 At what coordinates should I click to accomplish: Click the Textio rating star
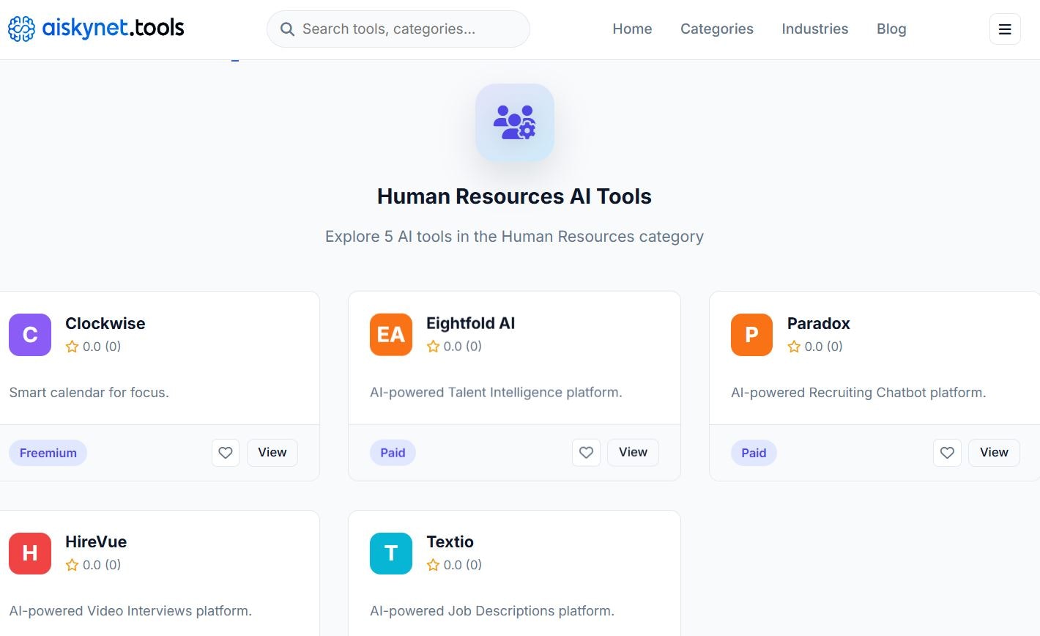[433, 565]
